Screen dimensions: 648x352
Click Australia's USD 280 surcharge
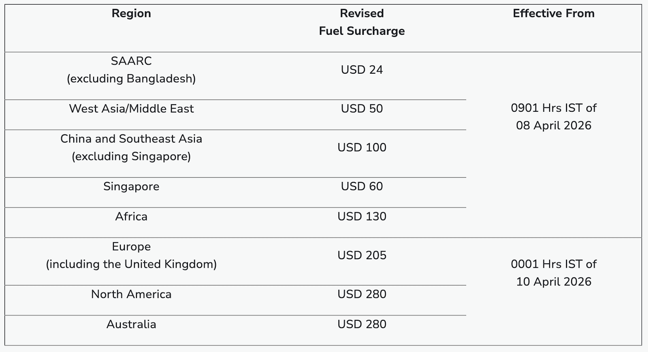pyautogui.click(x=362, y=324)
